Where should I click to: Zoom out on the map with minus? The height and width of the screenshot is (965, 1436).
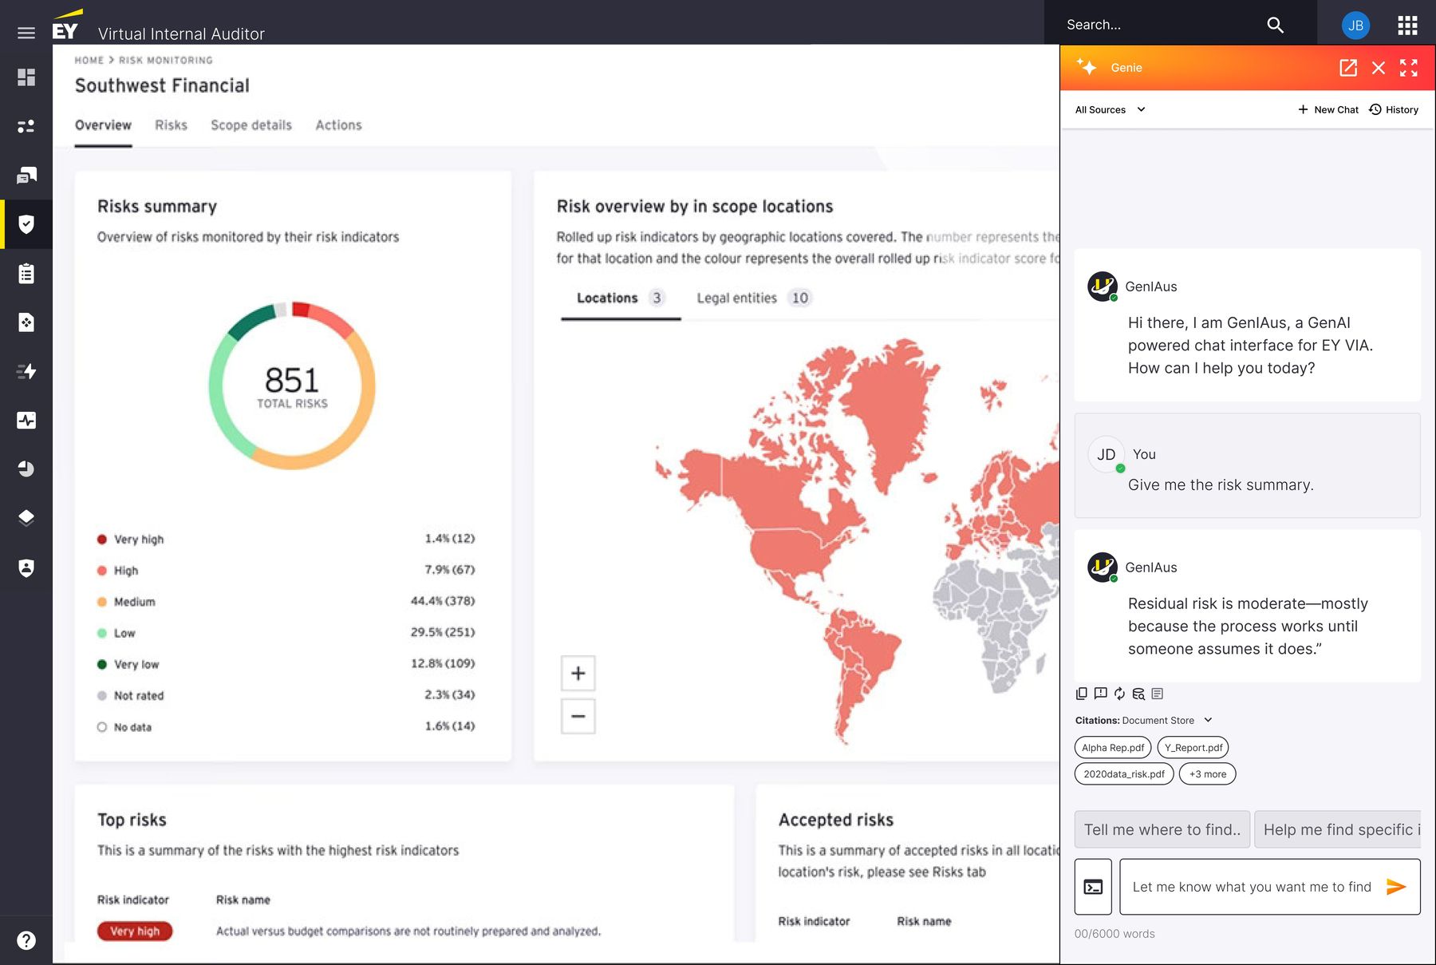click(578, 717)
